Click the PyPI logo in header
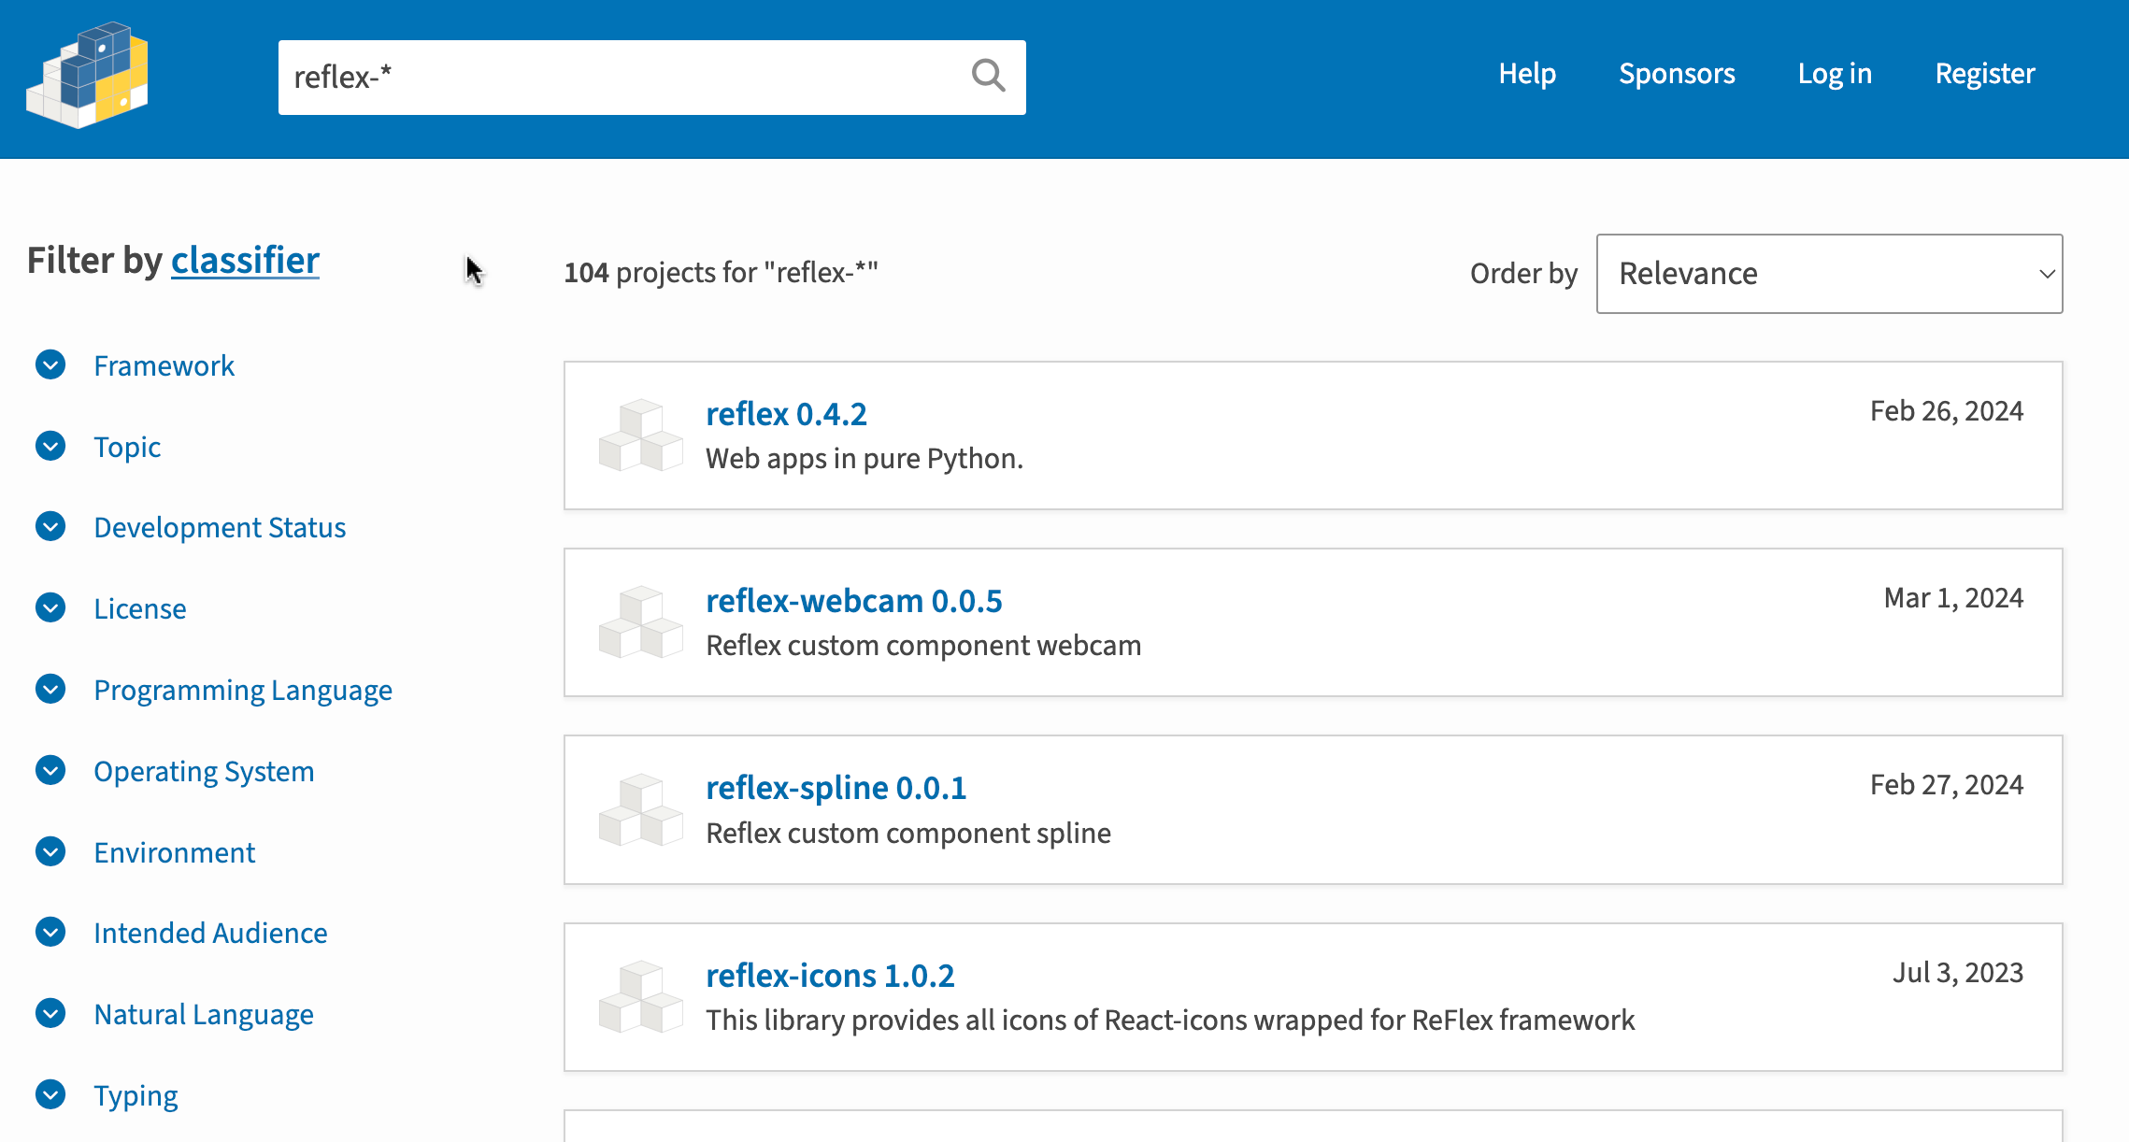The width and height of the screenshot is (2129, 1142). [x=87, y=75]
